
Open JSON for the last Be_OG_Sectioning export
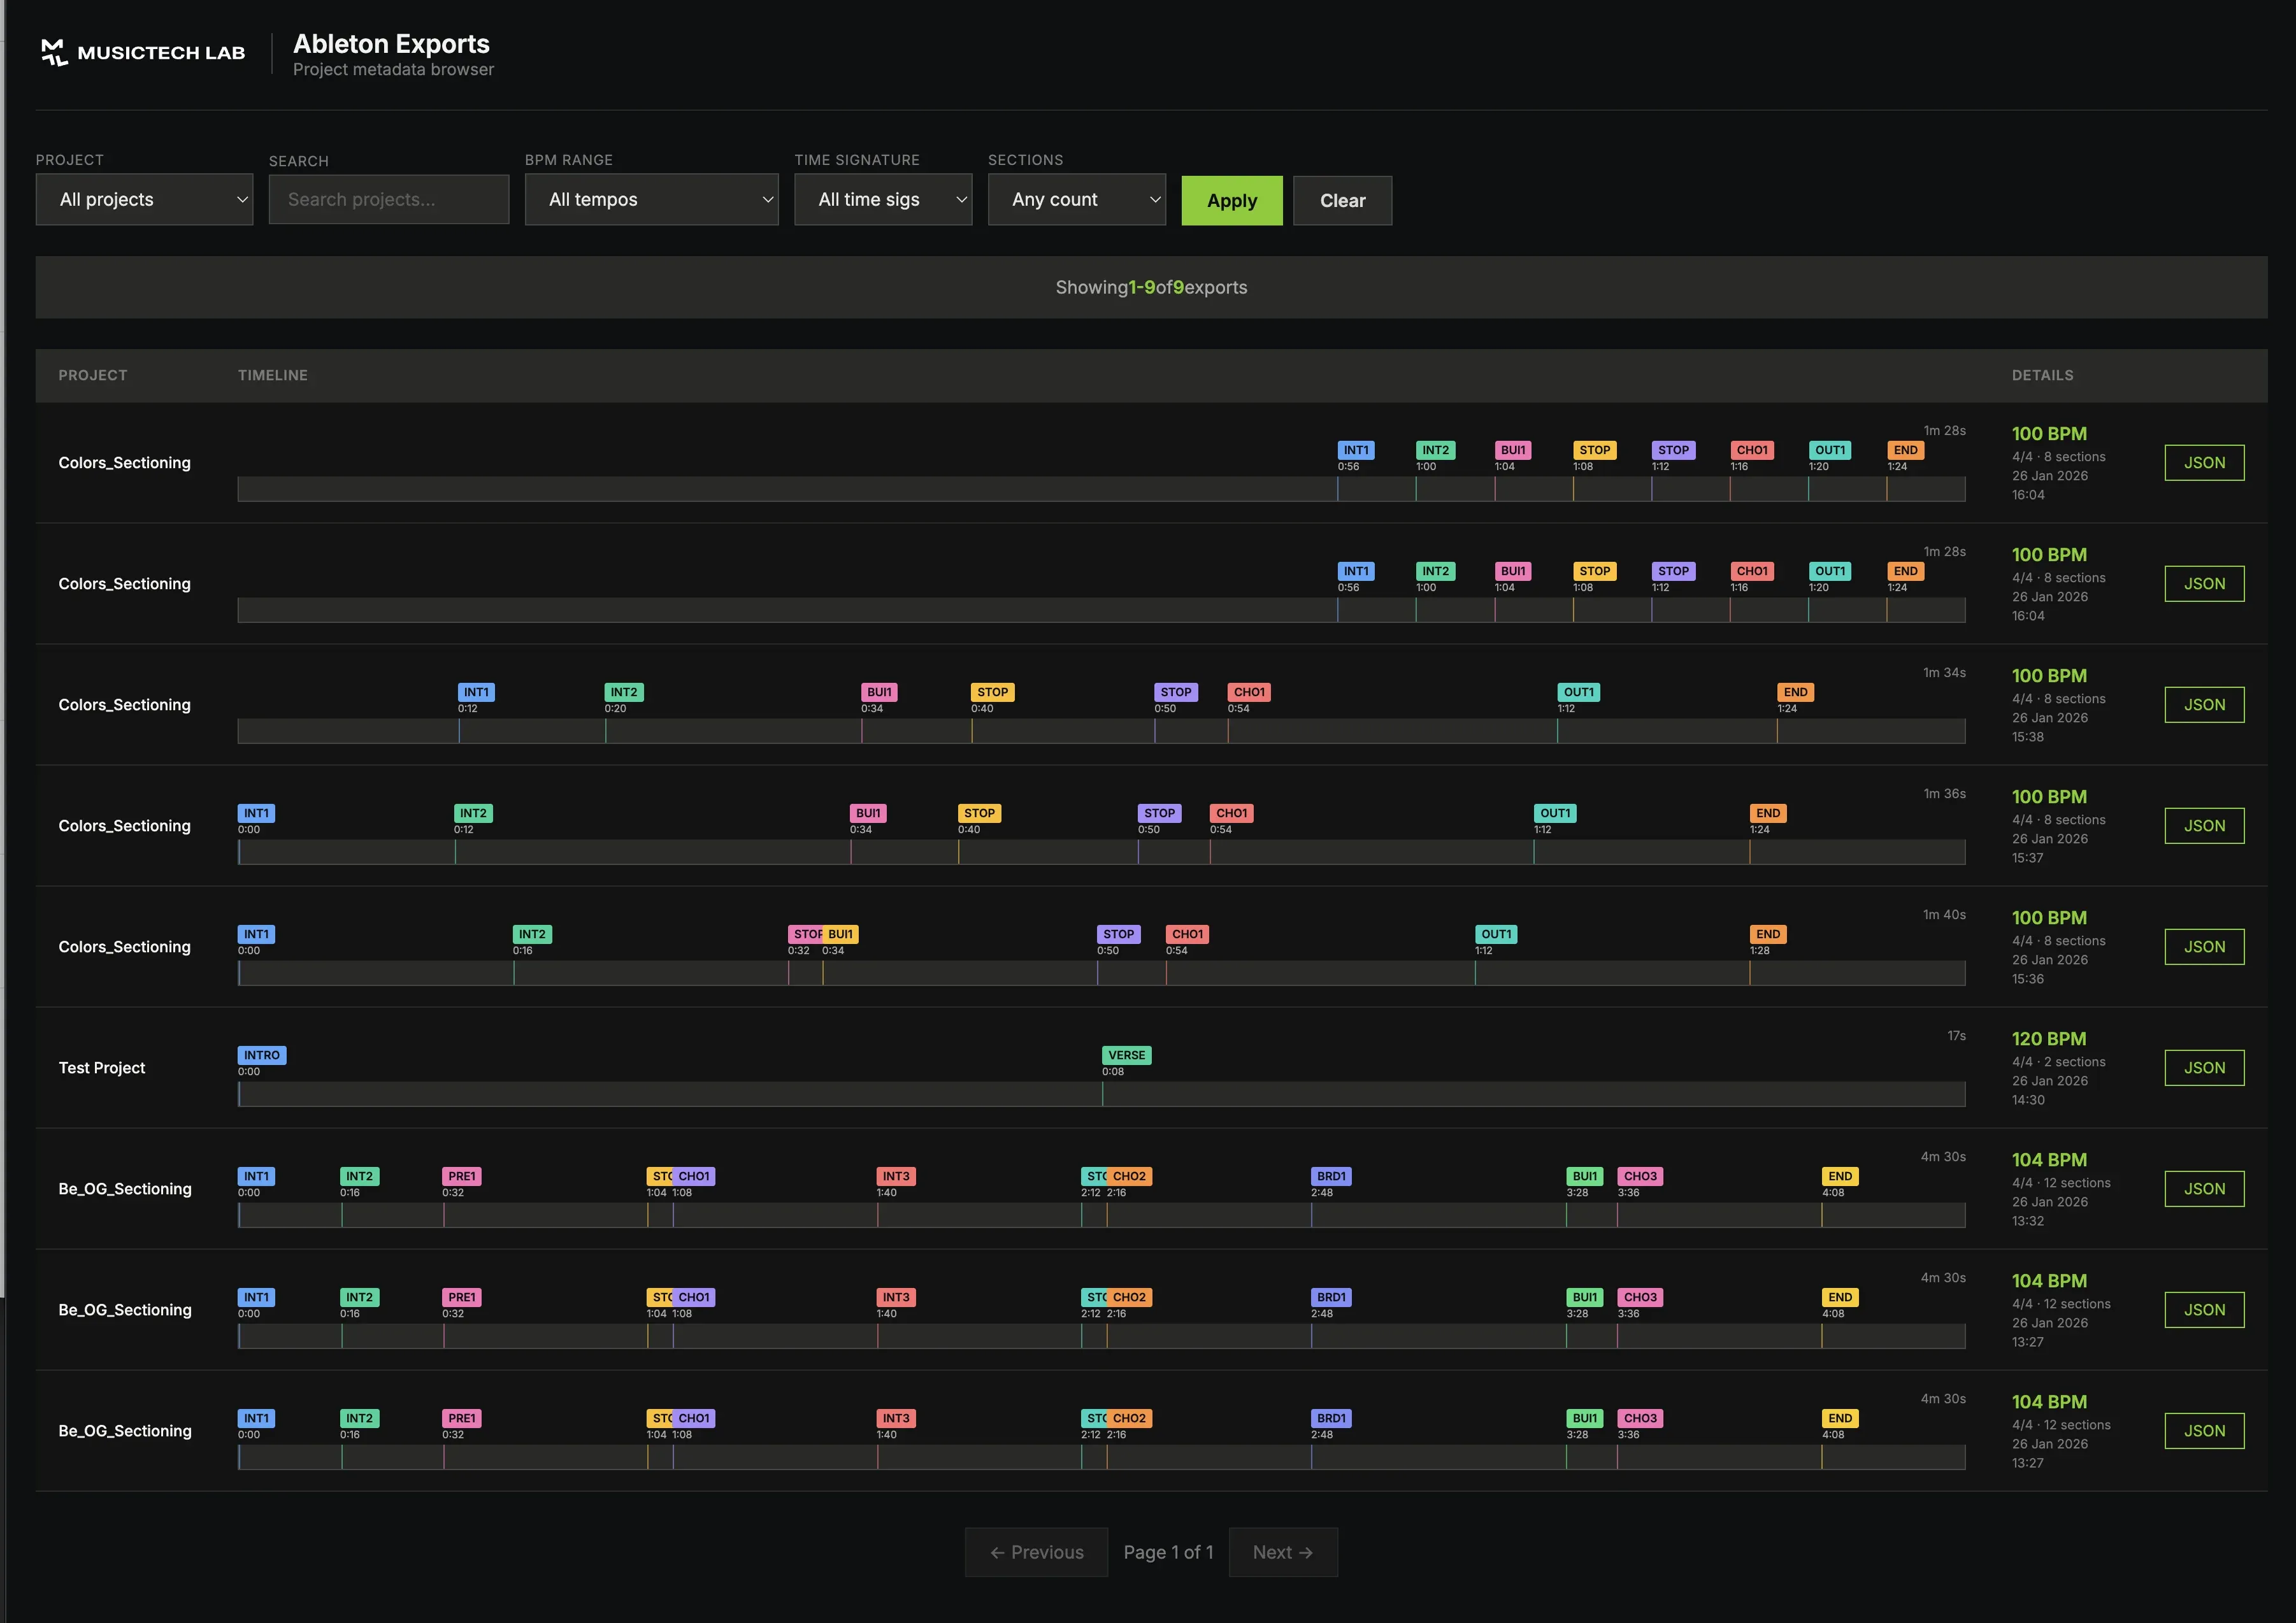[x=2204, y=1430]
